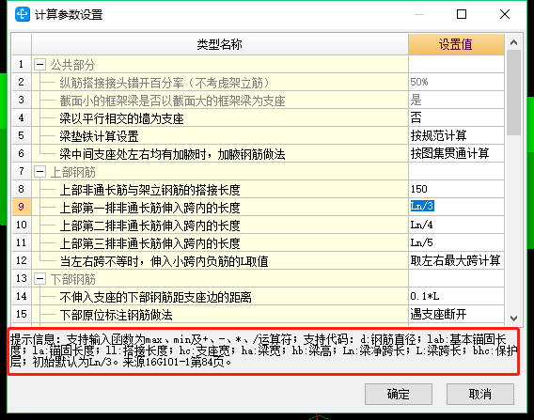Collapse the 公共部分 section
534x420 pixels.
[x=39, y=64]
